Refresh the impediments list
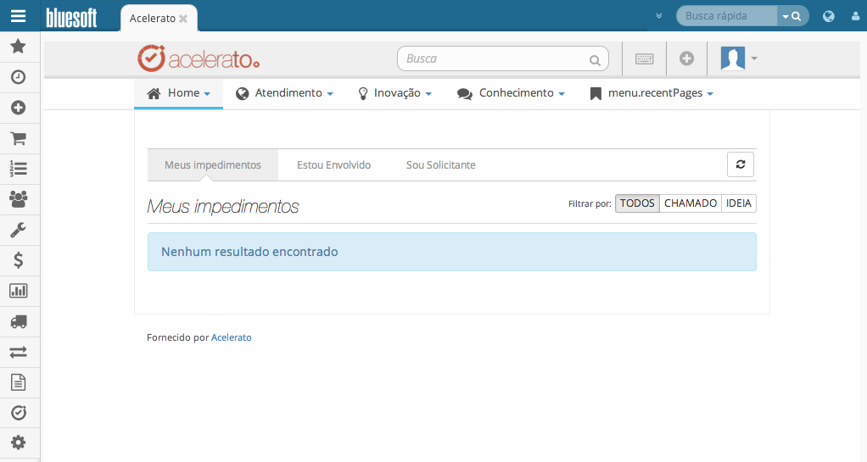Image resolution: width=867 pixels, height=462 pixels. click(741, 164)
